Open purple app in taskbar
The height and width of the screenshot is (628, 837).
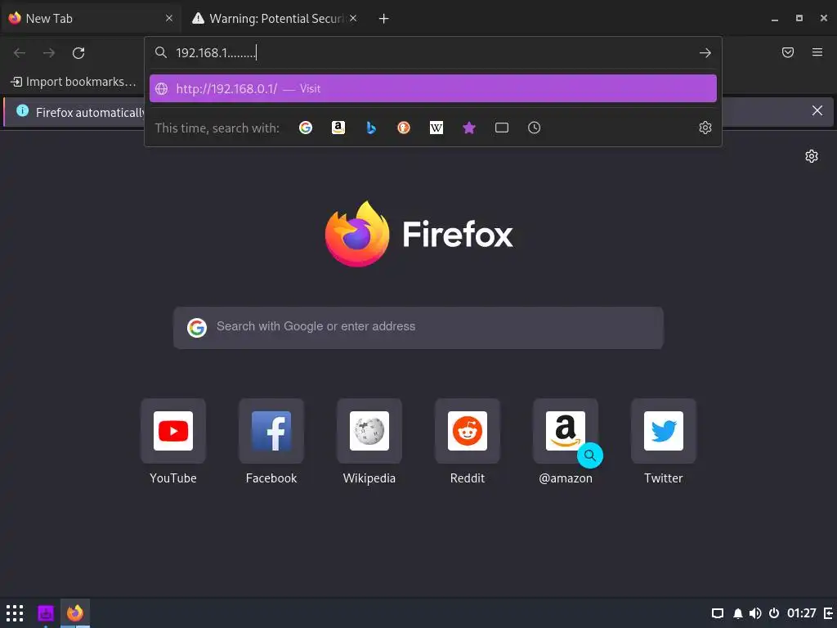(x=46, y=613)
